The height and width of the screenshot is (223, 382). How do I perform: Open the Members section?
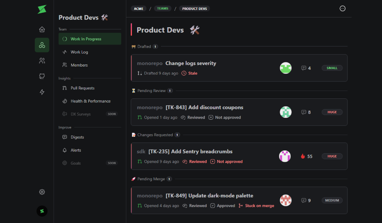[79, 65]
